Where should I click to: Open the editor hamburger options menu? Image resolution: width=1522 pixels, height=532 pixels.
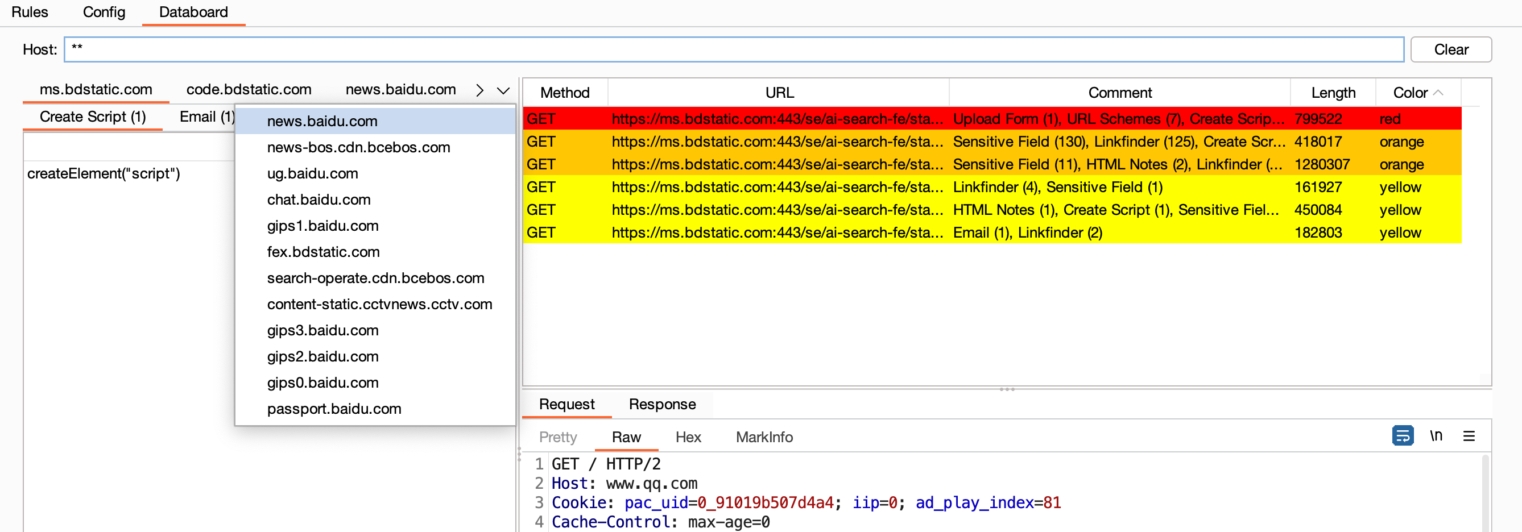click(x=1469, y=436)
